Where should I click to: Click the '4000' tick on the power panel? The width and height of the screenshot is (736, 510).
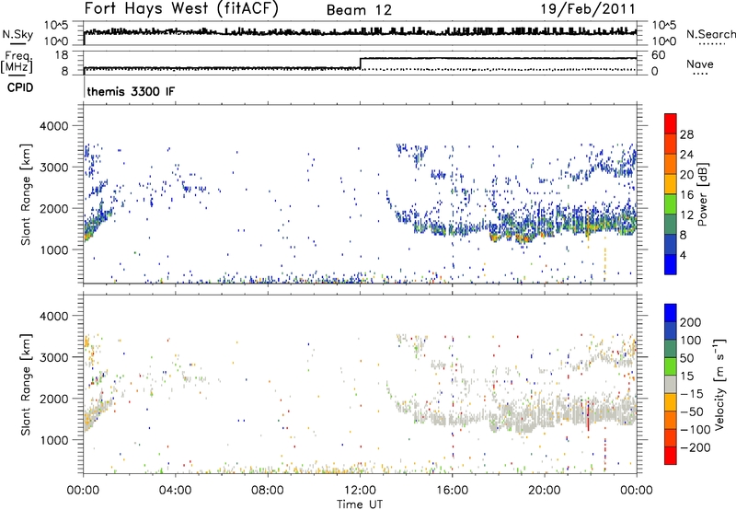click(x=53, y=126)
